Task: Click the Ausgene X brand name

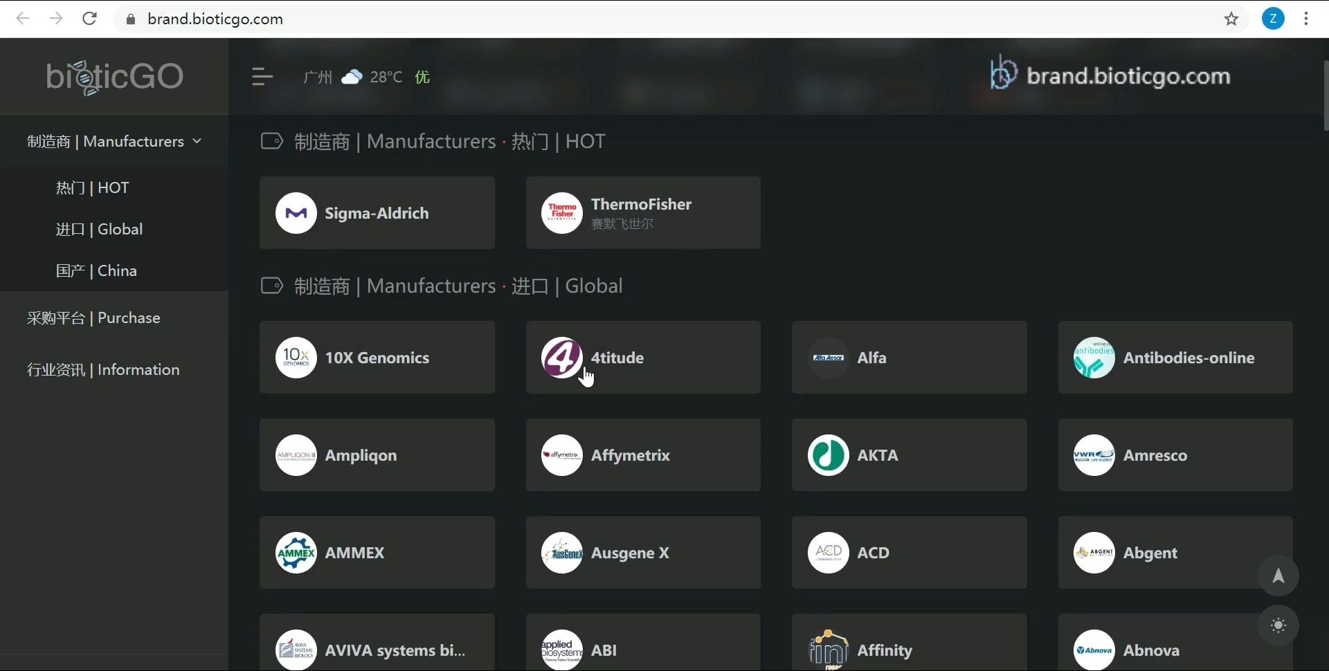Action: (x=631, y=553)
